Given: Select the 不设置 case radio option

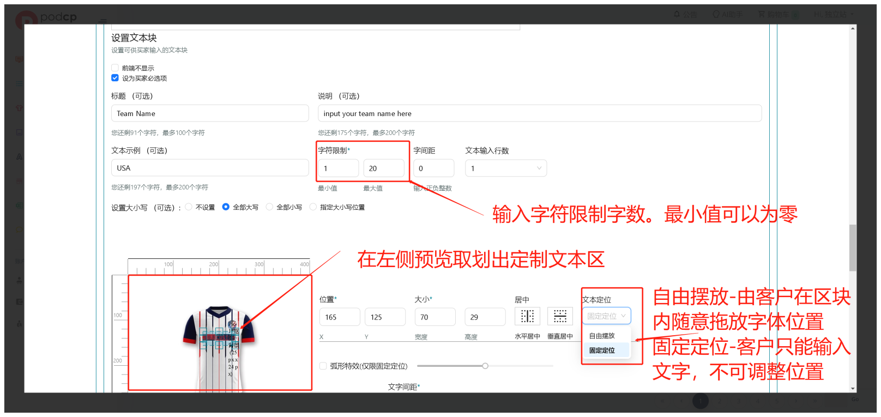Looking at the screenshot, I should point(189,207).
